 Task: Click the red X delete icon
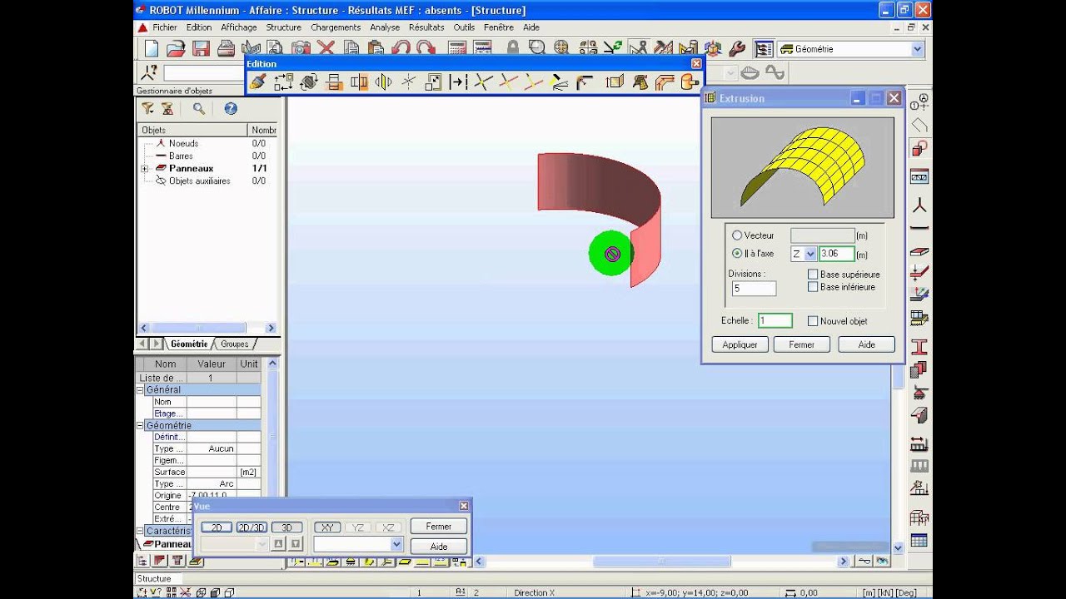point(326,49)
